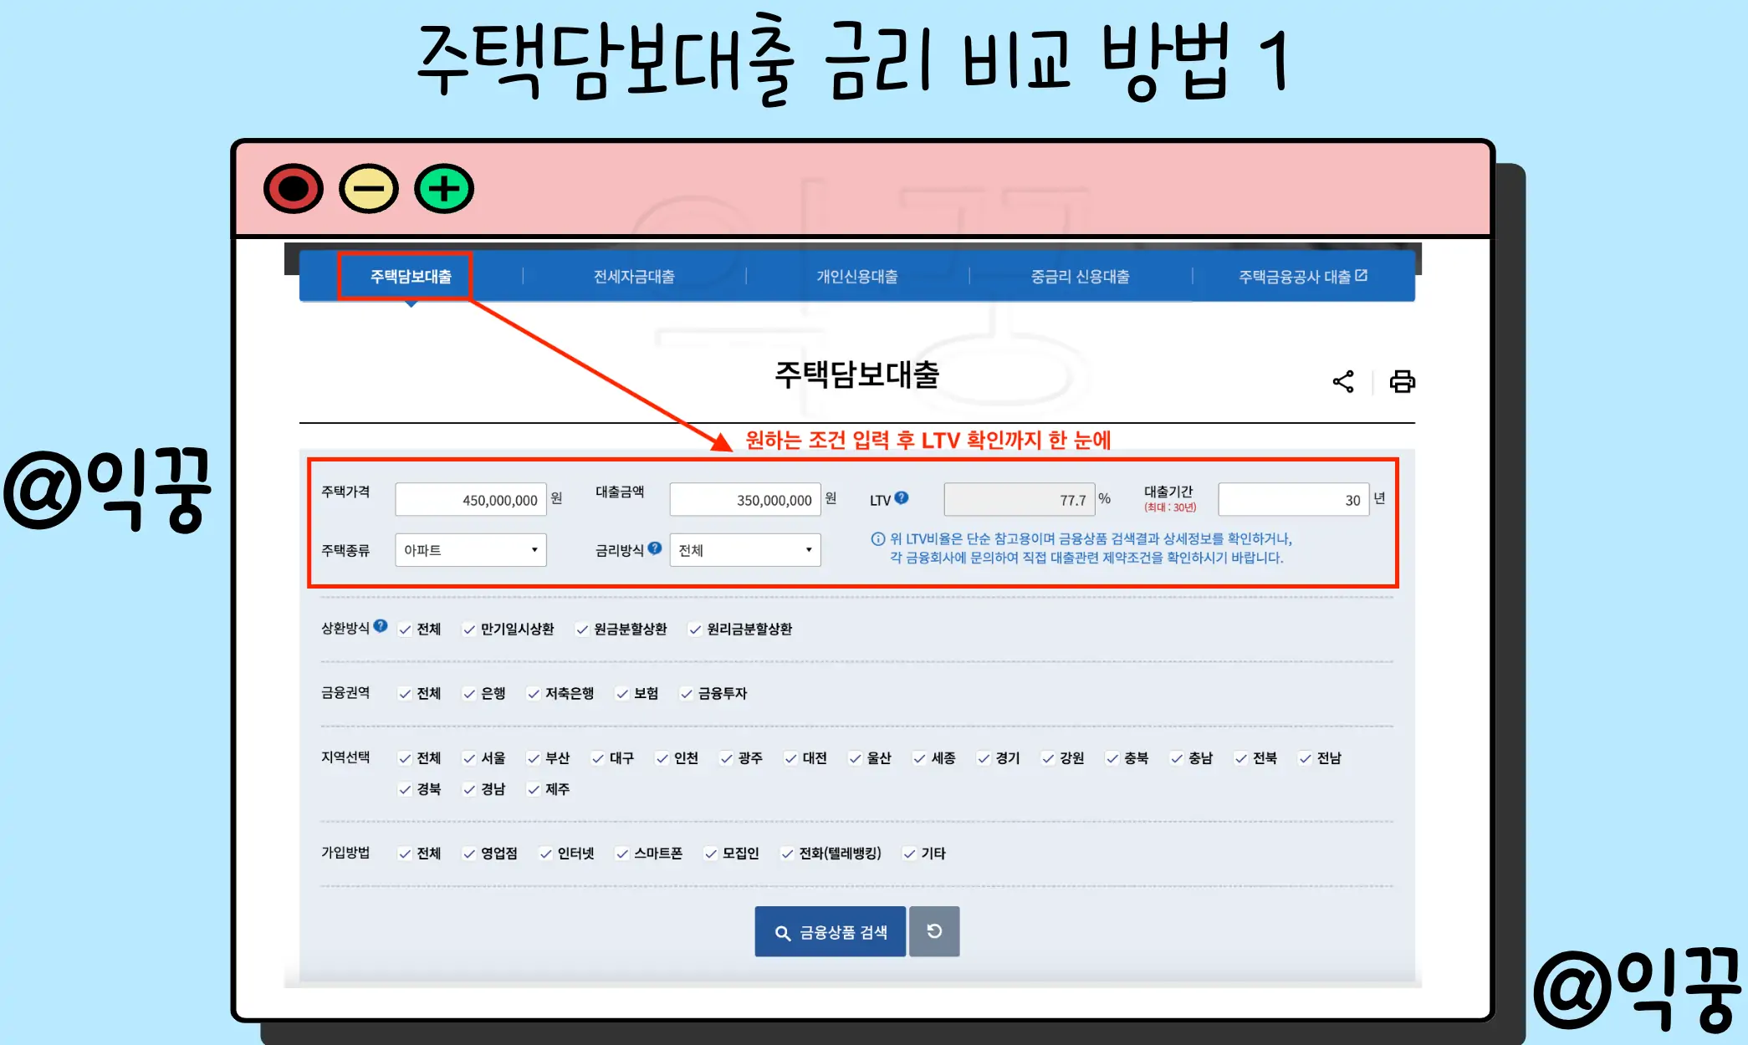1748x1045 pixels.
Task: Click the magnifier icon in the search button
Action: tap(784, 931)
